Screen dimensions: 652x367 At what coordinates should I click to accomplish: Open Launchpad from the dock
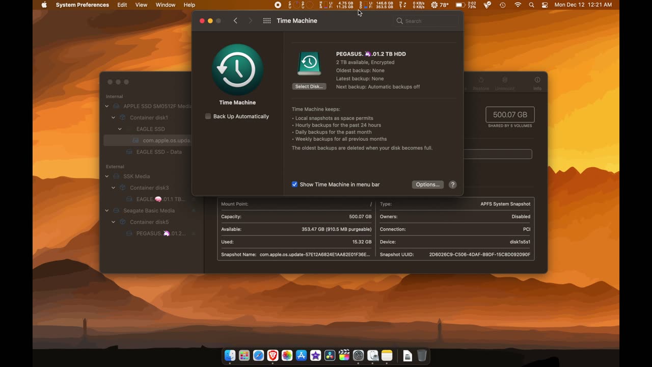[x=244, y=356]
